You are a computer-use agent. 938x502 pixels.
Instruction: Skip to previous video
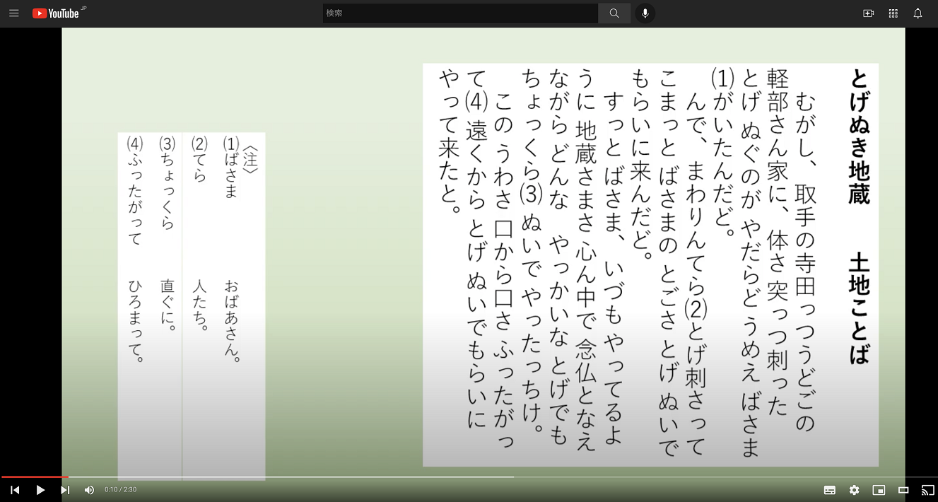(x=15, y=490)
